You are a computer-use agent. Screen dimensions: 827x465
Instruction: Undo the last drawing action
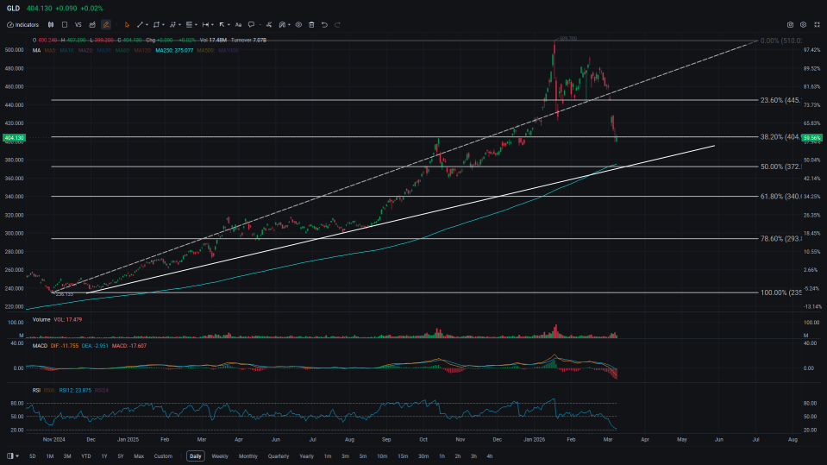pos(324,25)
